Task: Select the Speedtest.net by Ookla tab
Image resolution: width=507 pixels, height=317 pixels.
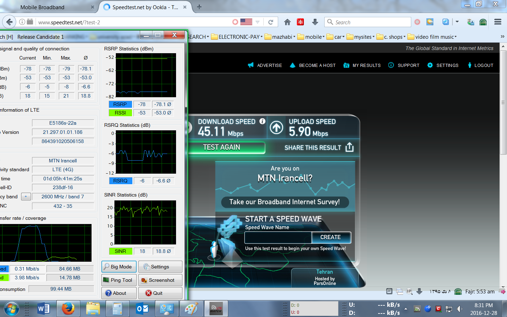Action: pos(145,7)
